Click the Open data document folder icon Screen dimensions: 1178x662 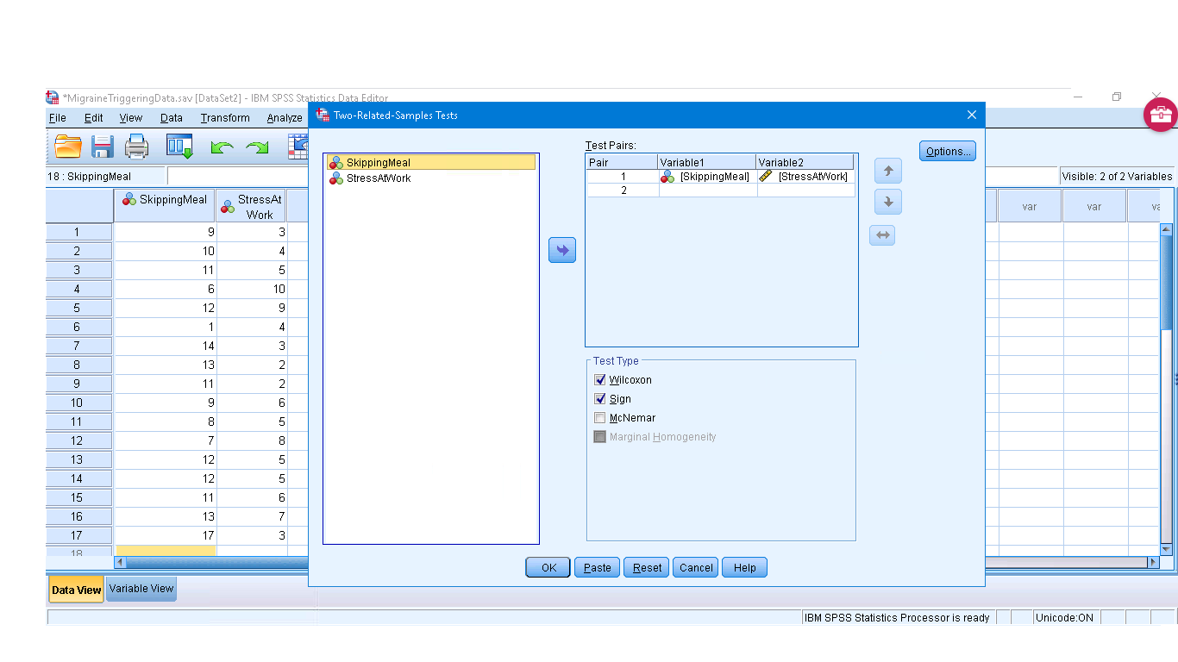coord(68,147)
